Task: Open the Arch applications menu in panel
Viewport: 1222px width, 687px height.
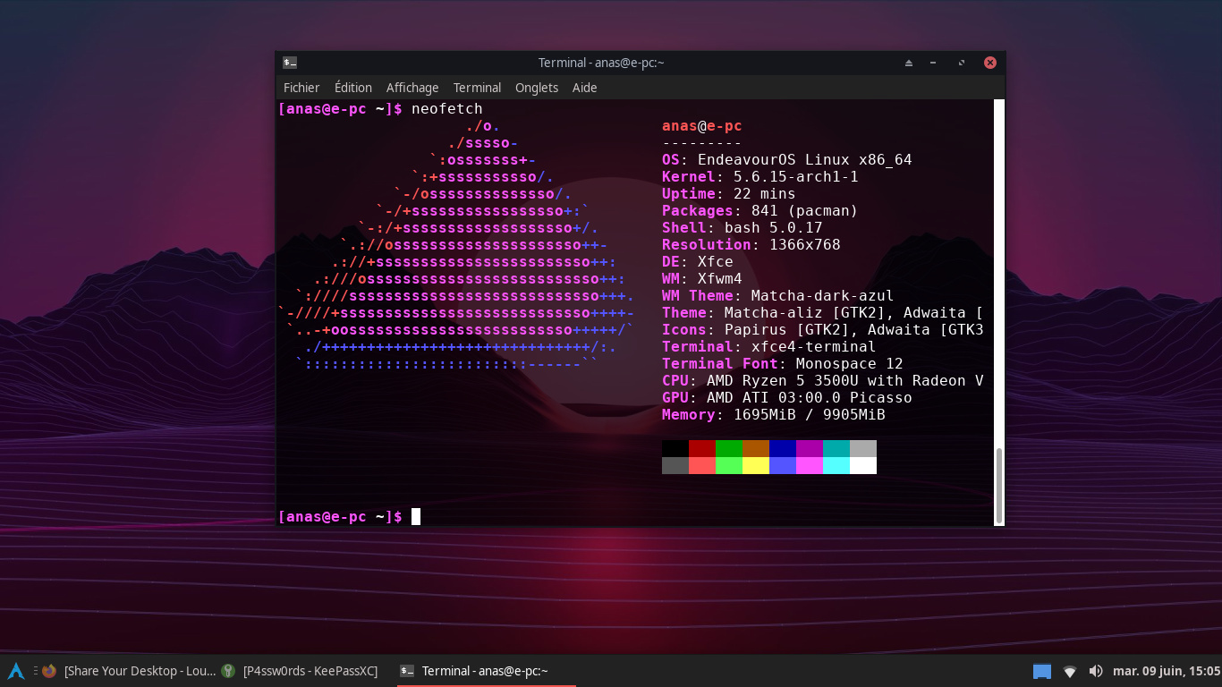Action: pos(15,671)
